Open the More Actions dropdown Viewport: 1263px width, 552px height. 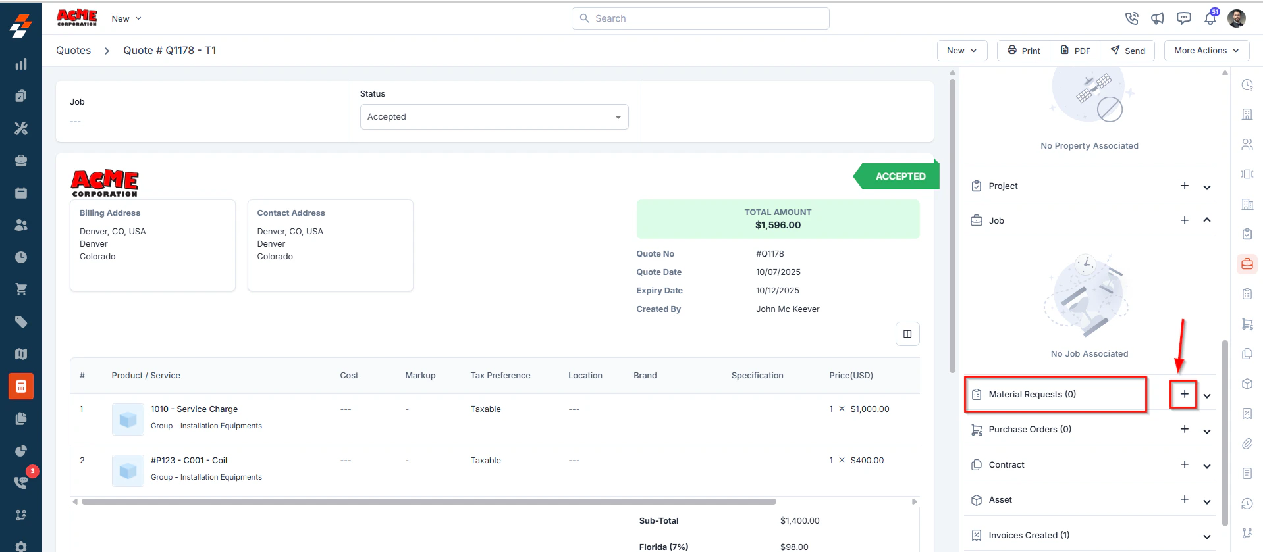(1206, 51)
